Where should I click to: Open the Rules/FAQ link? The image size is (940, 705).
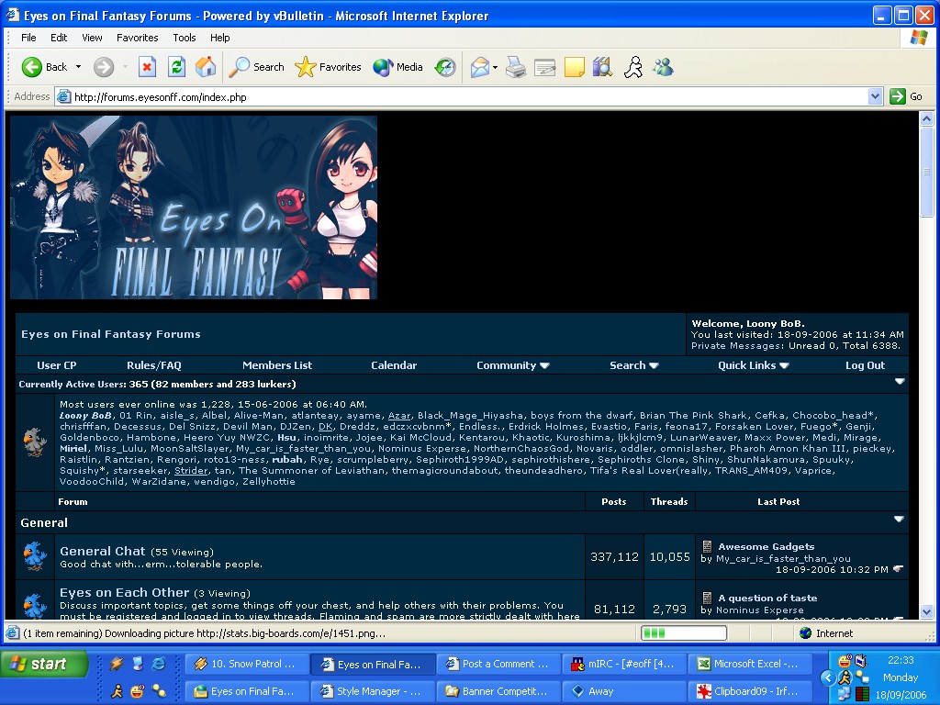[154, 365]
